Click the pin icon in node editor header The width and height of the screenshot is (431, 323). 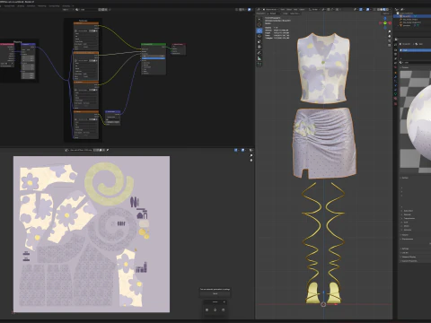(x=110, y=10)
